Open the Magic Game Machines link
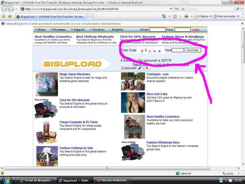Viewport: 245px width, 184px height. [75, 74]
